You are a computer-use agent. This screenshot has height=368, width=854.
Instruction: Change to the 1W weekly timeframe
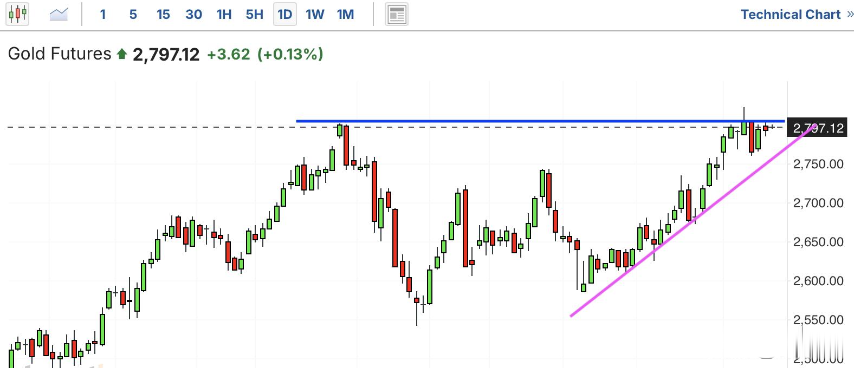click(x=315, y=15)
